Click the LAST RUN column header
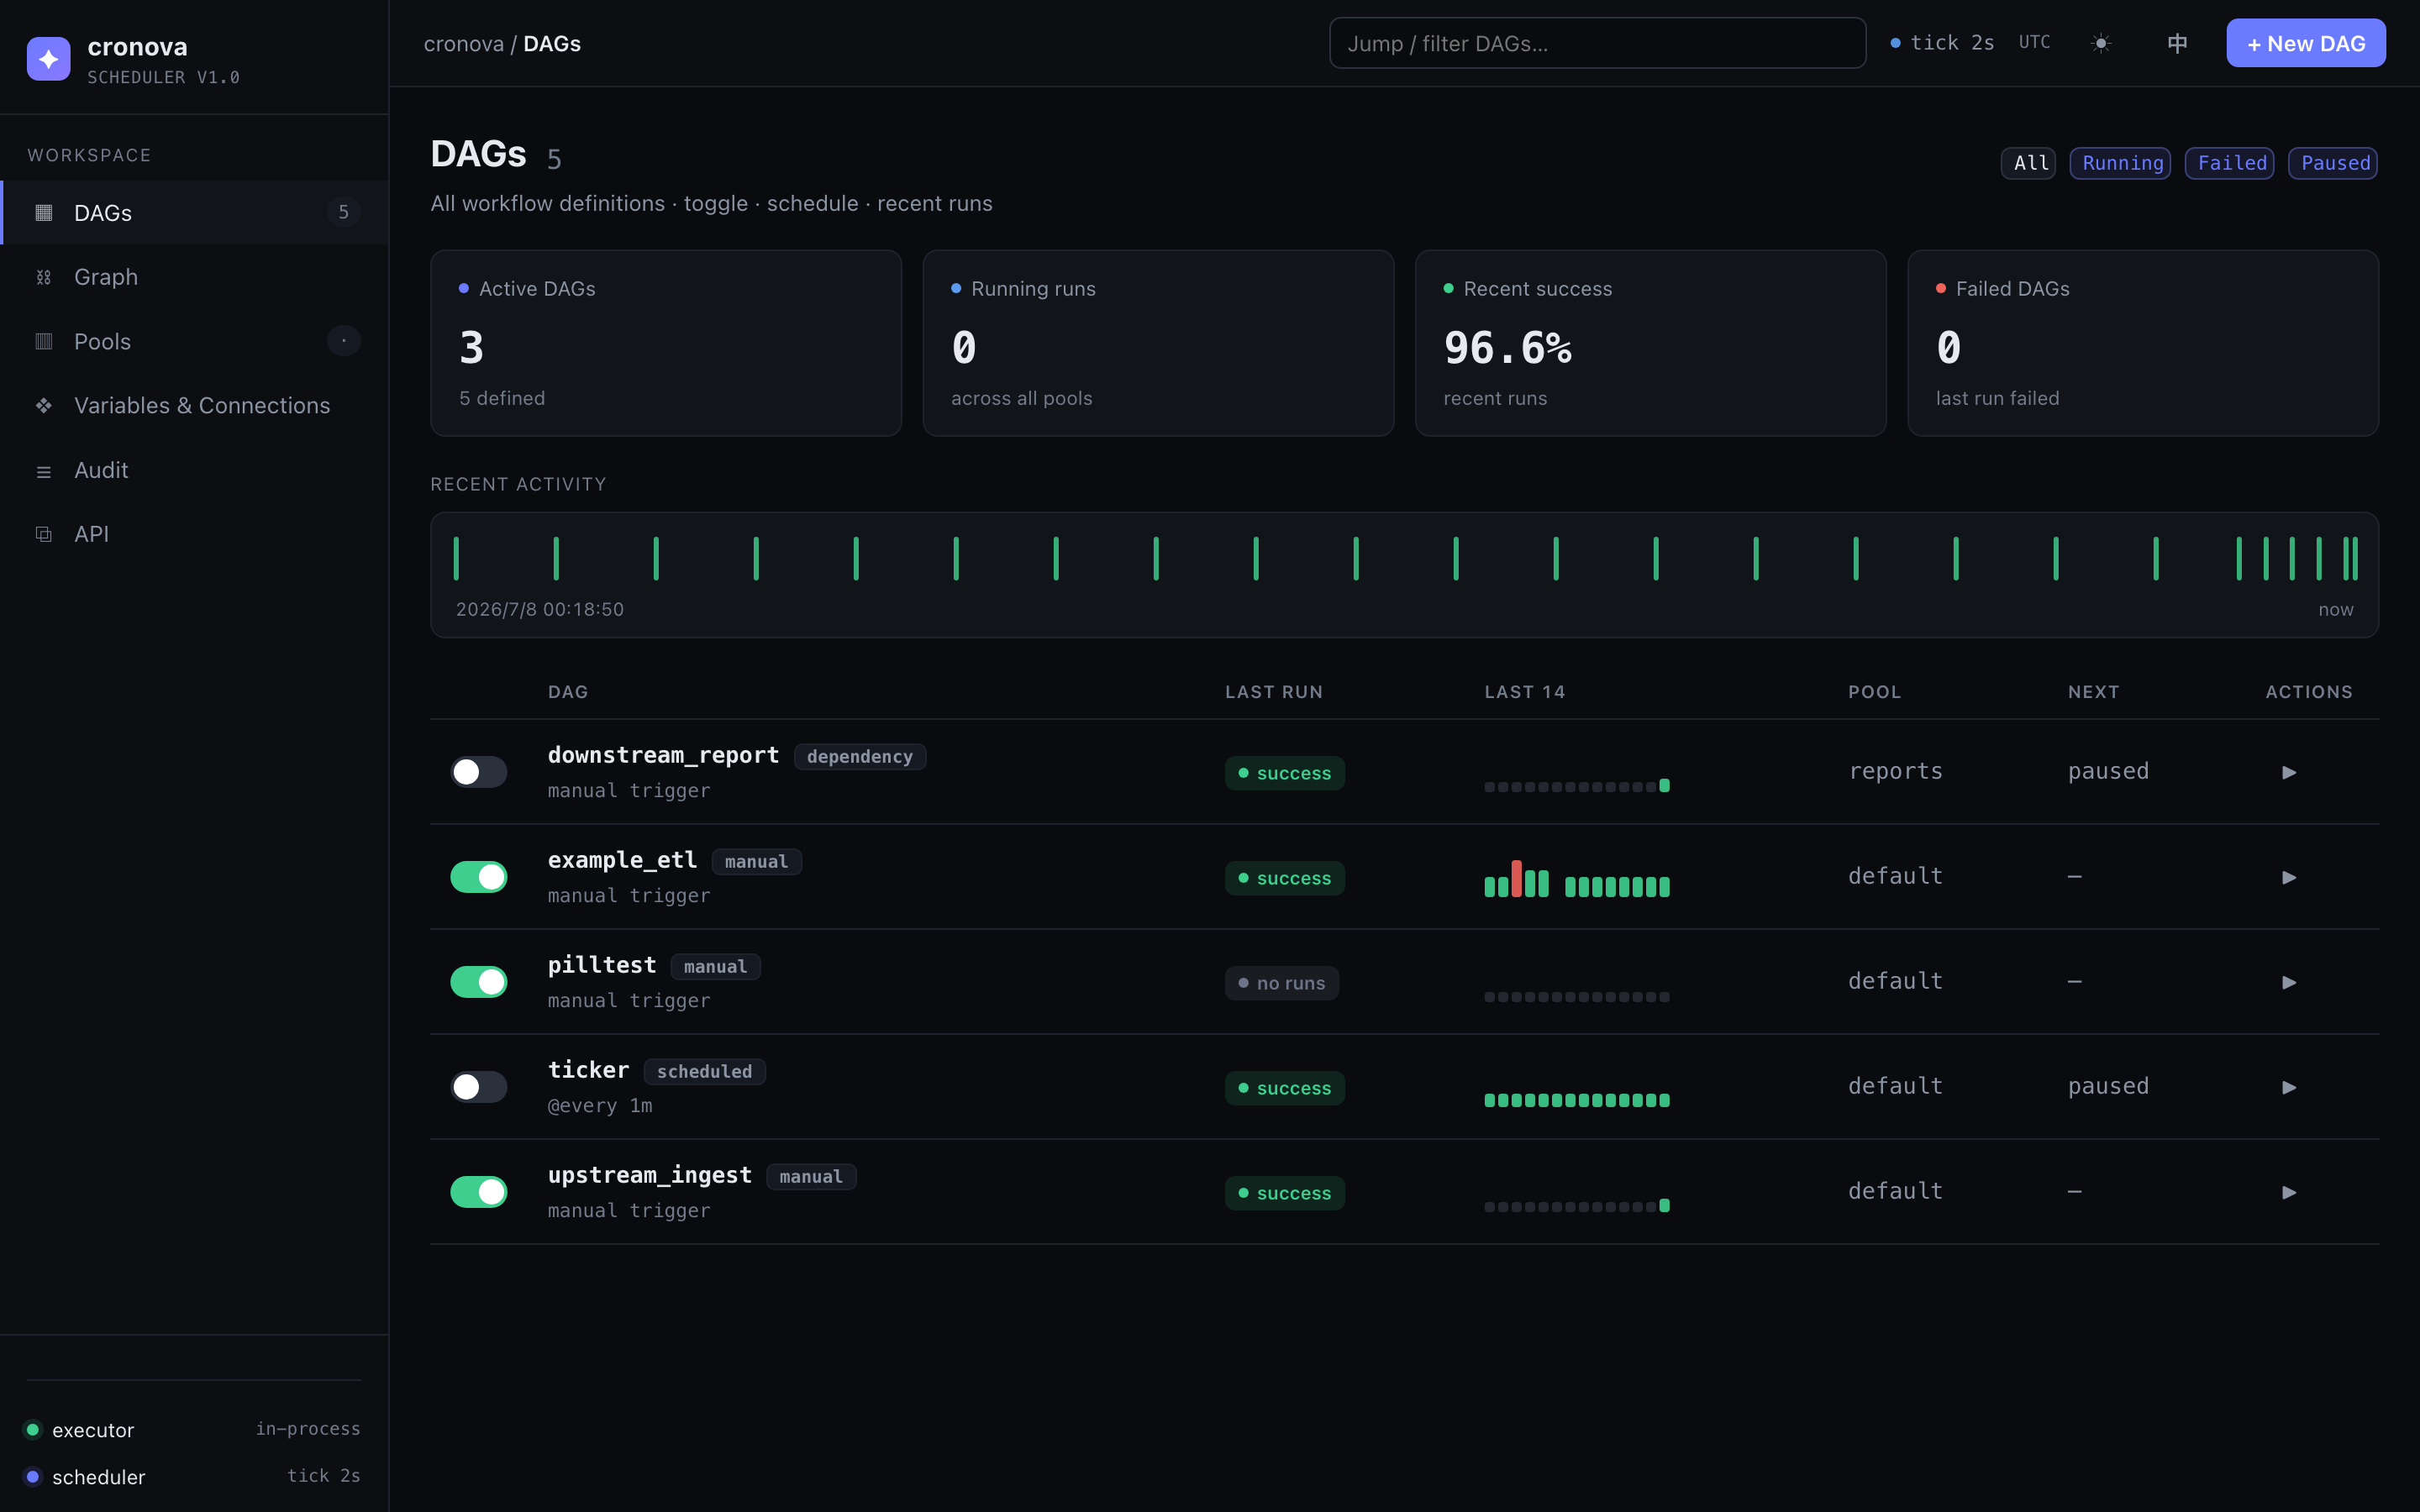The height and width of the screenshot is (1512, 2420). 1274,692
